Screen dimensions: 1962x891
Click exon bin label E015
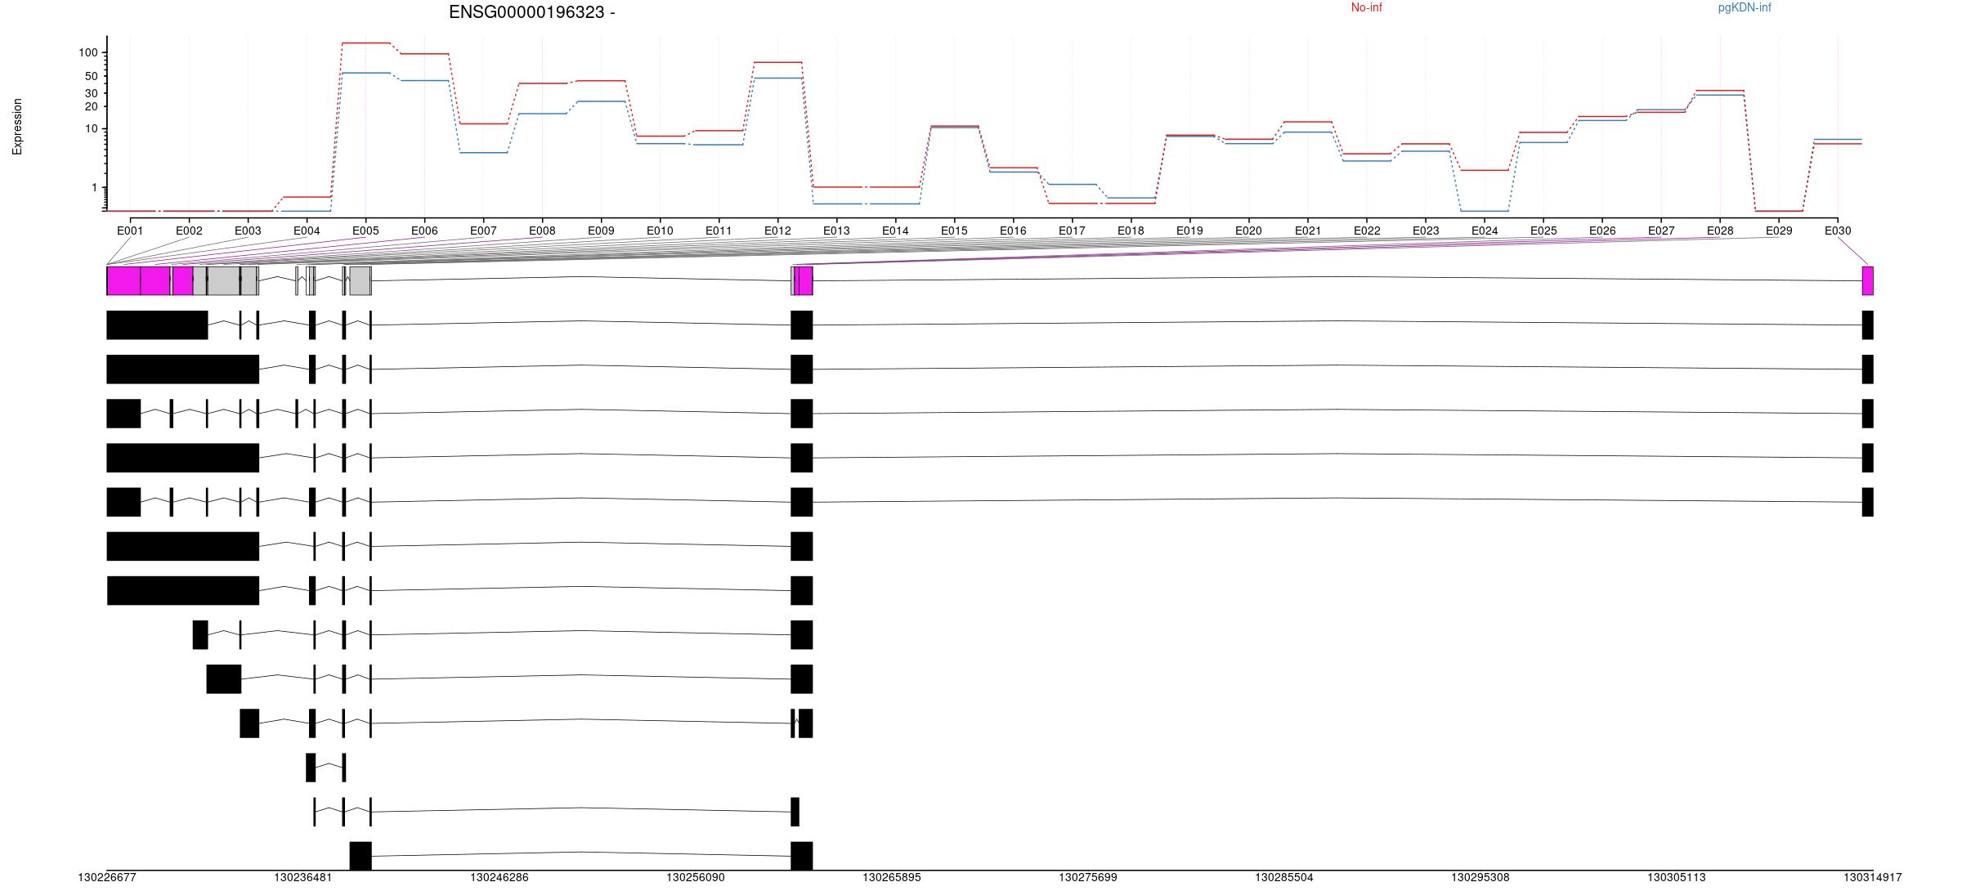(954, 231)
